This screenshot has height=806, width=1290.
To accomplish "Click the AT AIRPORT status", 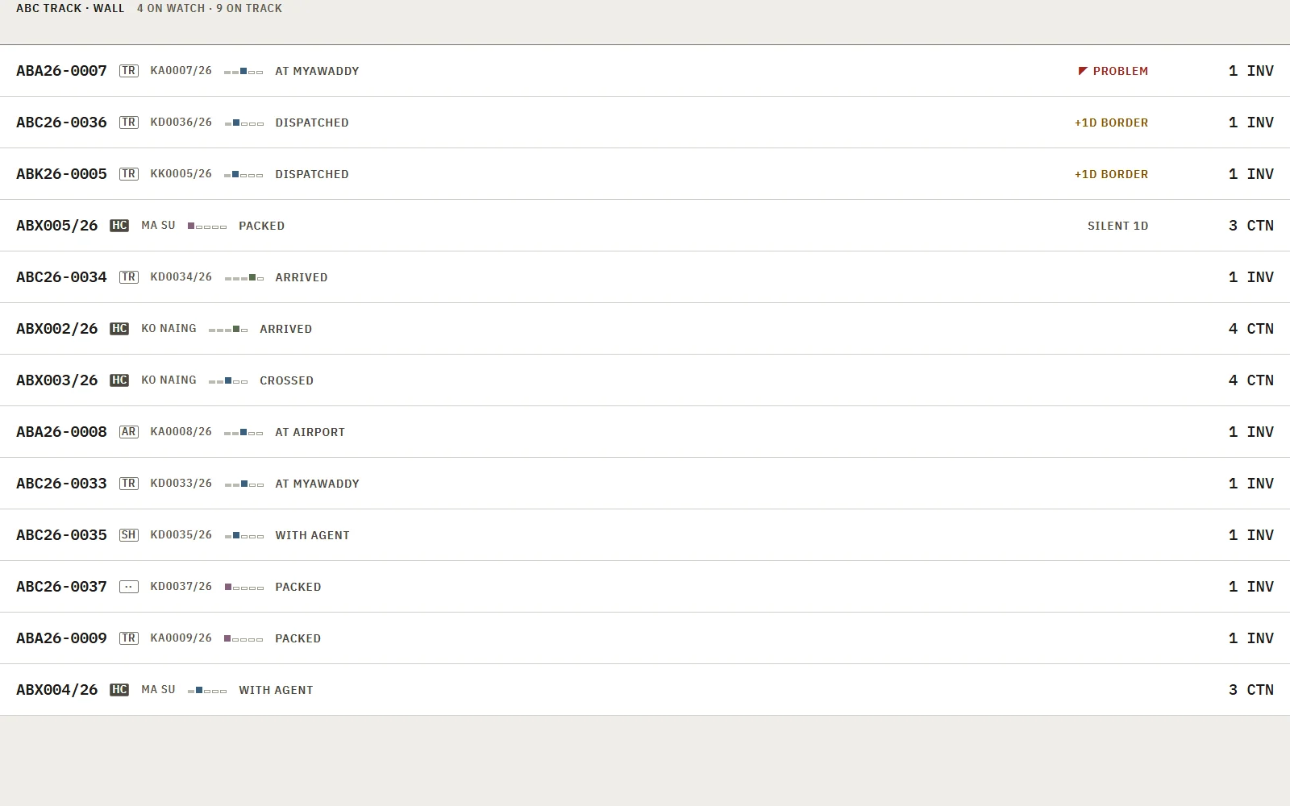I will pyautogui.click(x=310, y=432).
